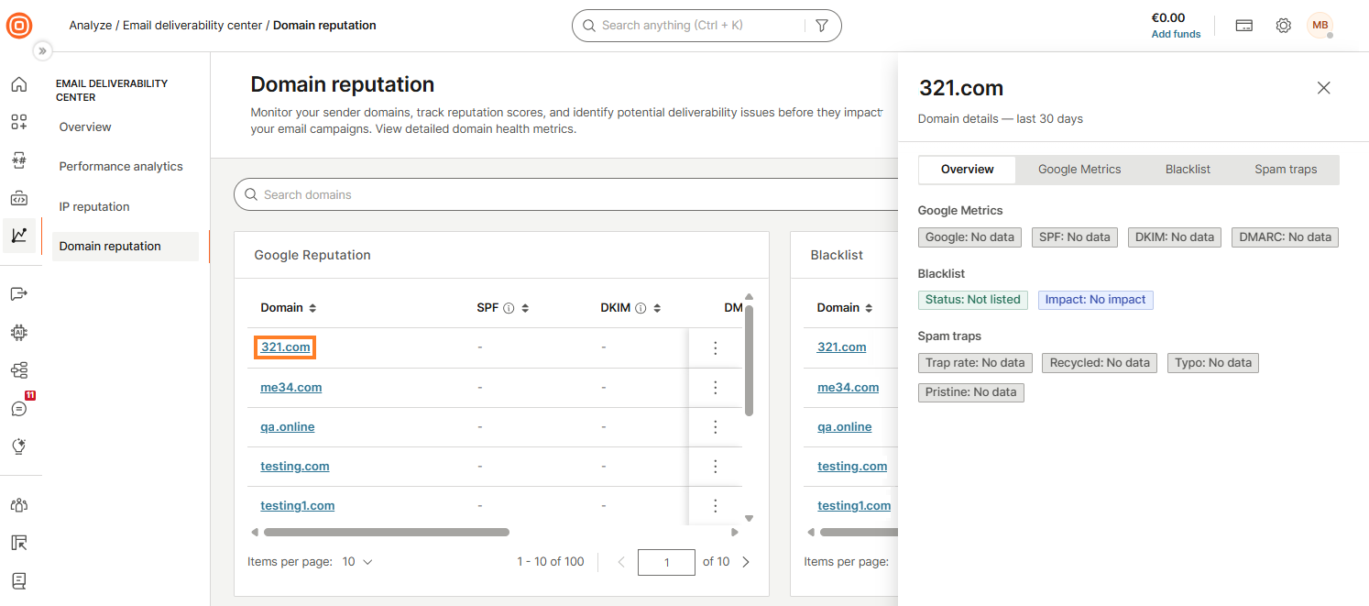Image resolution: width=1369 pixels, height=606 pixels.
Task: Select the Analyze chart icon in the sidebar
Action: 19,236
